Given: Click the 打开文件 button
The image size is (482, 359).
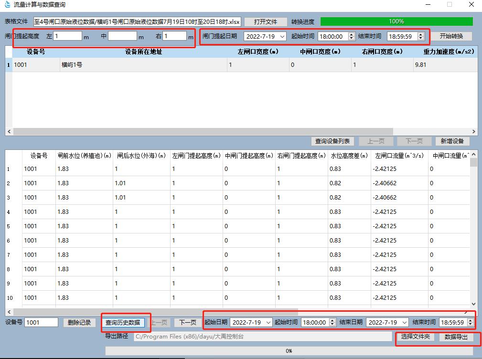Looking at the screenshot, I should pyautogui.click(x=266, y=22).
